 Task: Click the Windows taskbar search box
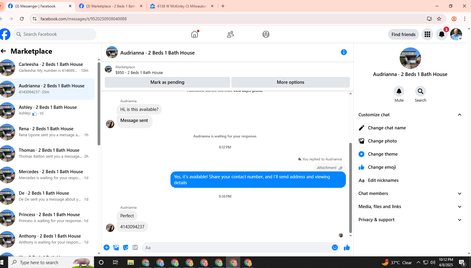click(51, 262)
